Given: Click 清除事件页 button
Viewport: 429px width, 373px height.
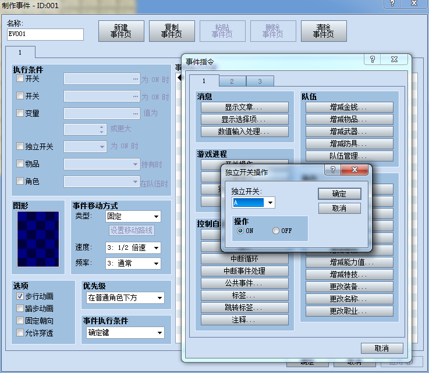Looking at the screenshot, I should pyautogui.click(x=324, y=31).
